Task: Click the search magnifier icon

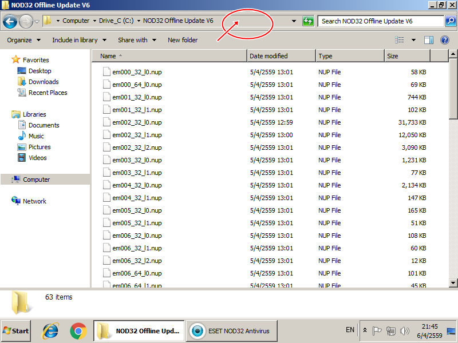Action: [x=451, y=21]
